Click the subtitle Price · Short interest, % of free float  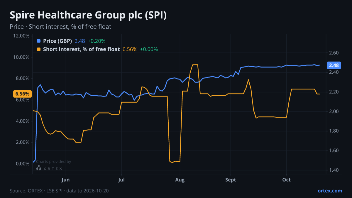pyautogui.click(x=60, y=27)
